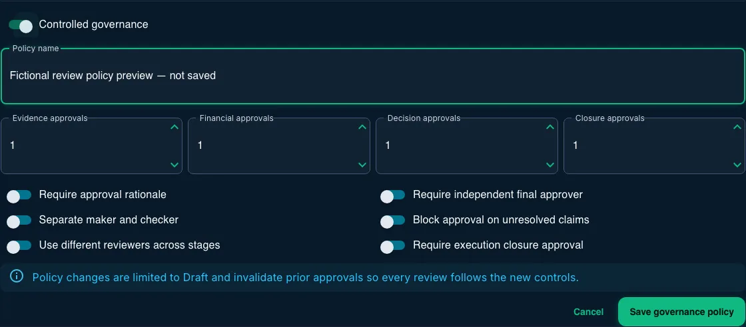Screen dimensions: 746x327
Task: Increase Closure approvals with up arrow
Action: pyautogui.click(x=737, y=127)
